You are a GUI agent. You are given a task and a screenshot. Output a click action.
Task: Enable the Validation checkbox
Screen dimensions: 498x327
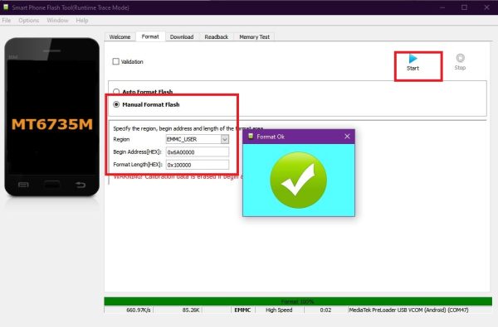click(116, 61)
